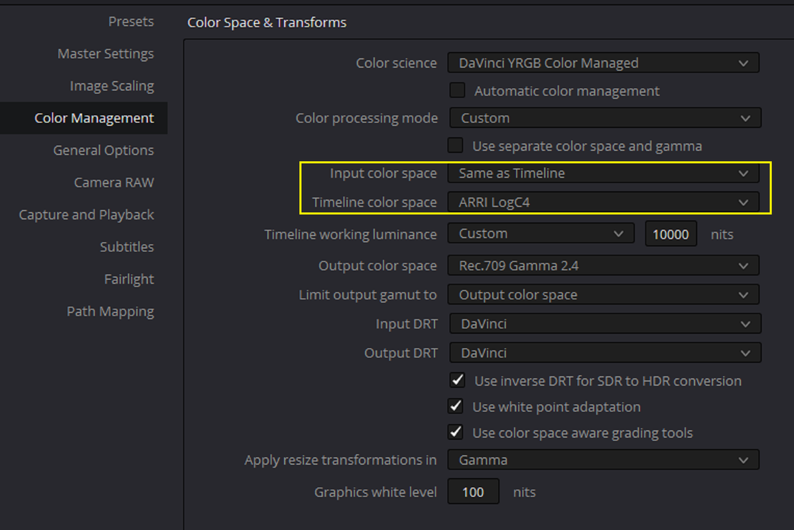Open the Color science dropdown

click(603, 63)
